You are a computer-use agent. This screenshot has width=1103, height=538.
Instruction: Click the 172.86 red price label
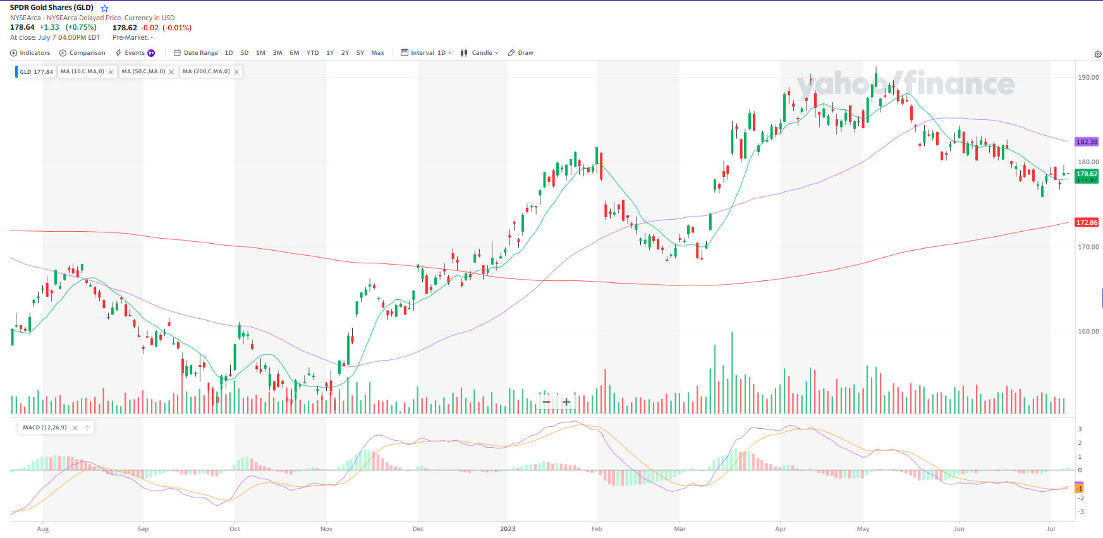pyautogui.click(x=1087, y=222)
